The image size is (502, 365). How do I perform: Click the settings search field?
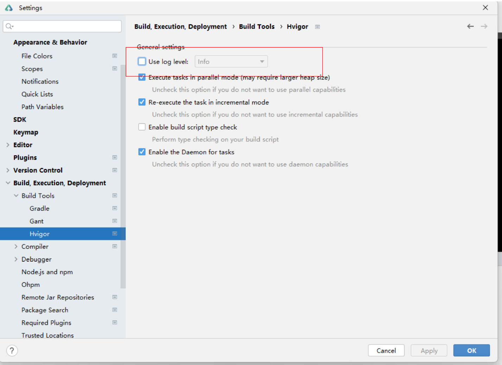62,26
